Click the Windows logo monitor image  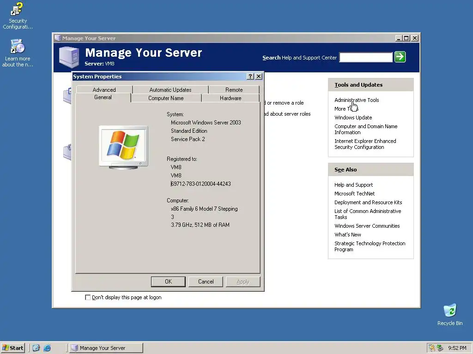[124, 147]
